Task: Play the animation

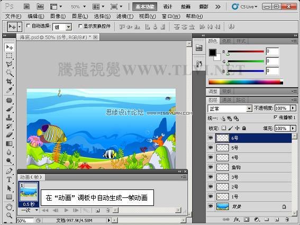Action: pos(66,211)
